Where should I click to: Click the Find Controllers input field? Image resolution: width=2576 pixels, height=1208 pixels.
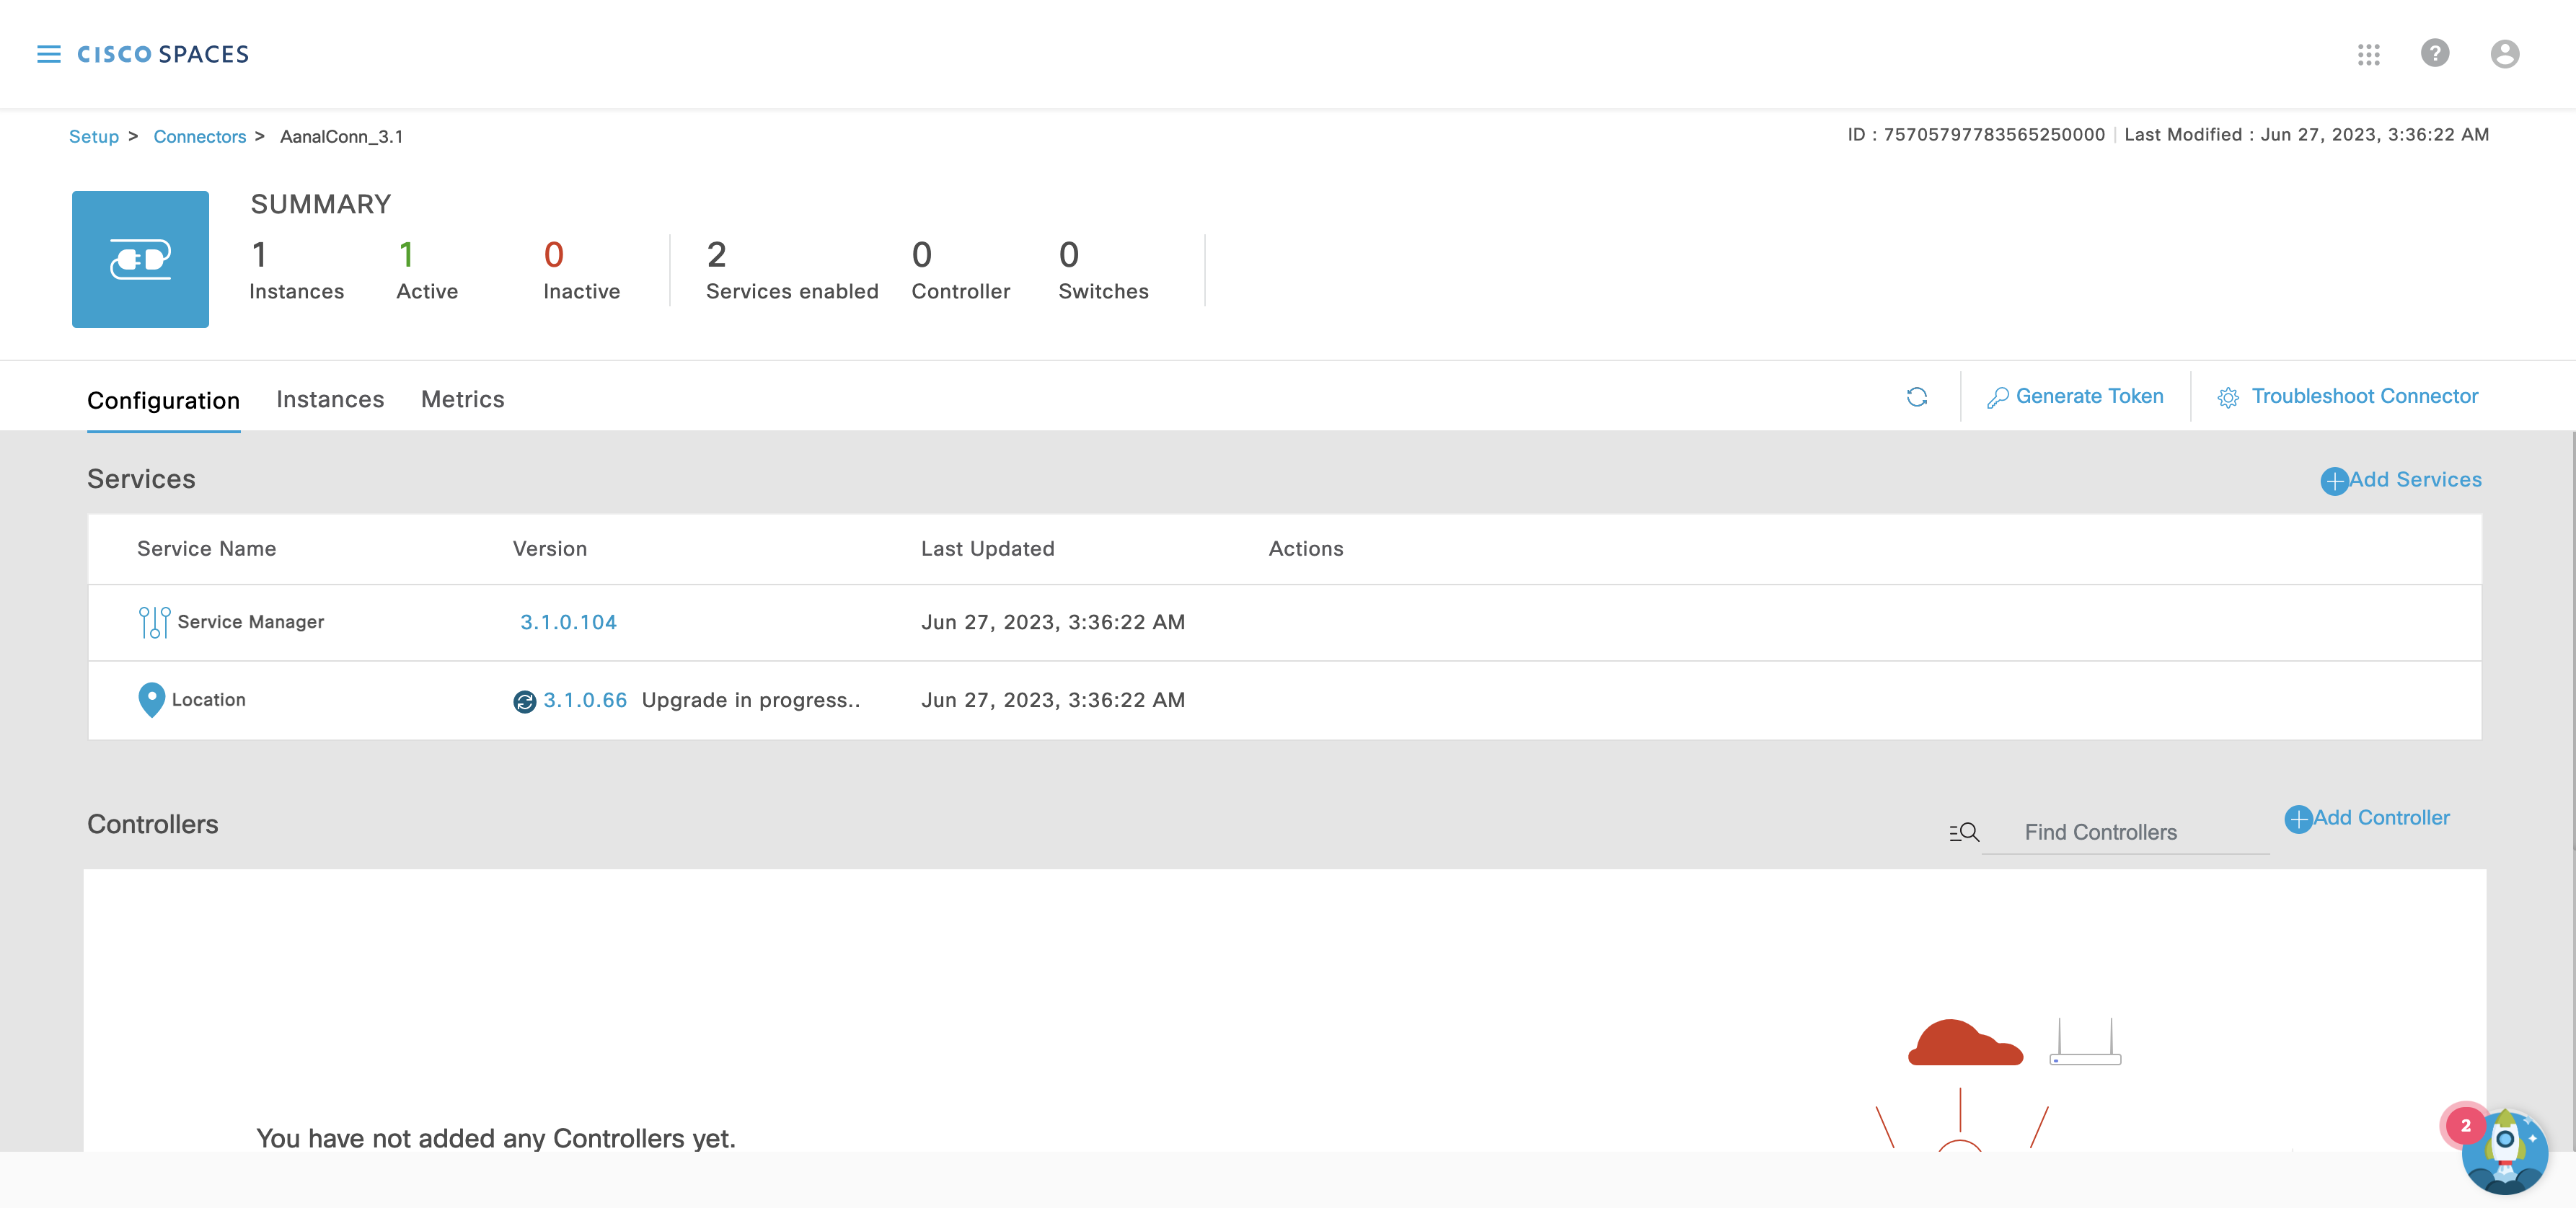click(x=2100, y=832)
